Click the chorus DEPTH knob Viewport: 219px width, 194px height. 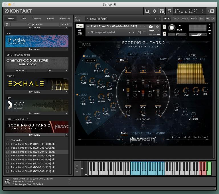(92, 81)
